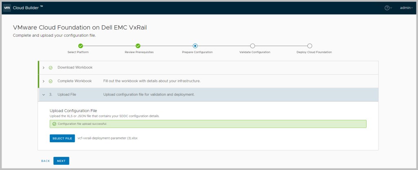Click the Upload Configuration File heading
418x170 pixels.
click(x=73, y=110)
